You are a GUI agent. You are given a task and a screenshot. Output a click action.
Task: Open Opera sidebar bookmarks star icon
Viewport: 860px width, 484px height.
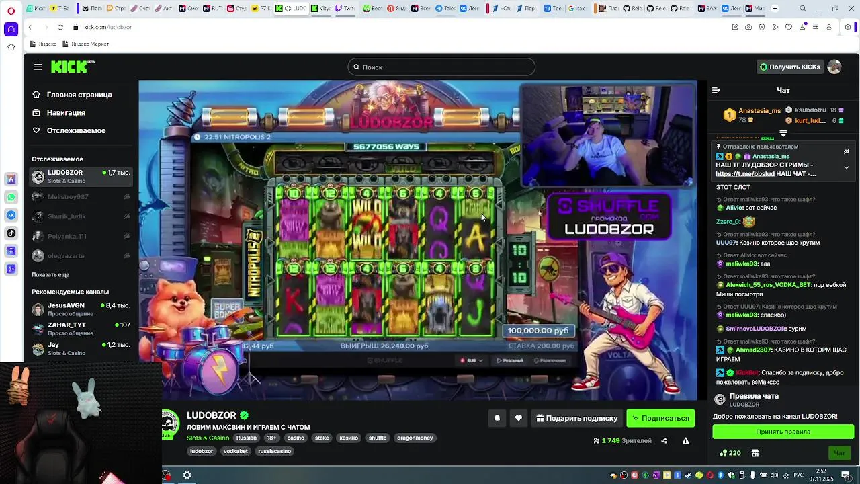click(x=11, y=47)
